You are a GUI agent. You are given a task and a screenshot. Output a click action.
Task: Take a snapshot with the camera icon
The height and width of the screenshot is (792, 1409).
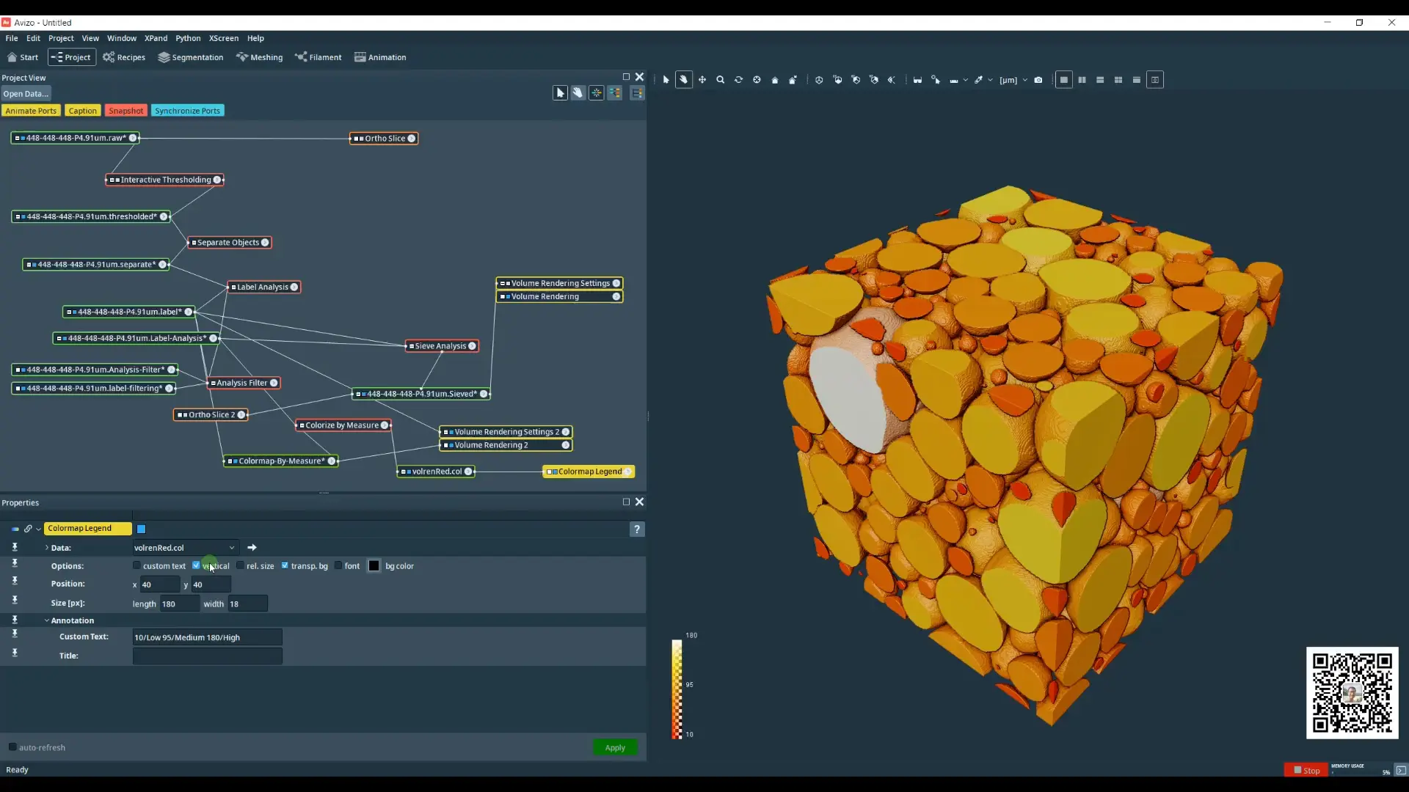[x=1038, y=80]
